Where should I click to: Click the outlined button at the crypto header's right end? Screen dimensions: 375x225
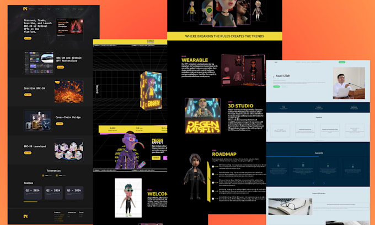click(x=81, y=9)
